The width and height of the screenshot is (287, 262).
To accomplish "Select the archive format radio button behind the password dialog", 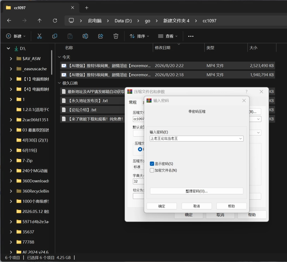I will (140, 149).
